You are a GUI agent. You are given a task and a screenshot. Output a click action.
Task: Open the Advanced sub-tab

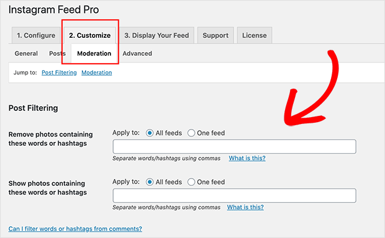click(x=137, y=53)
